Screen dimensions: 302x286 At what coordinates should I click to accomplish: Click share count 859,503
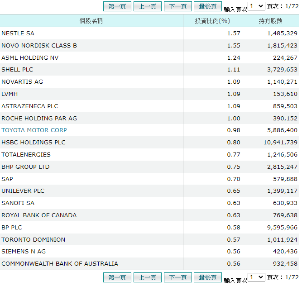point(285,106)
